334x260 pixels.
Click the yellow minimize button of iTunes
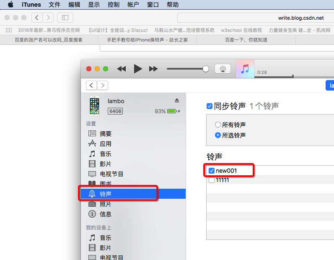click(97, 69)
